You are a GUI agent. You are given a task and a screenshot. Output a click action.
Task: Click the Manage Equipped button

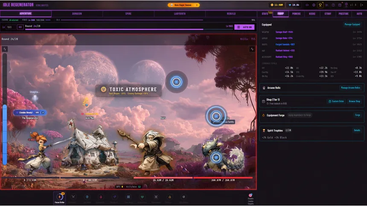(352, 24)
